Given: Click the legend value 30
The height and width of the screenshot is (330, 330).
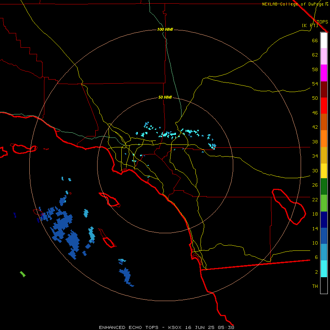Looking at the screenshot, I should tap(315, 170).
